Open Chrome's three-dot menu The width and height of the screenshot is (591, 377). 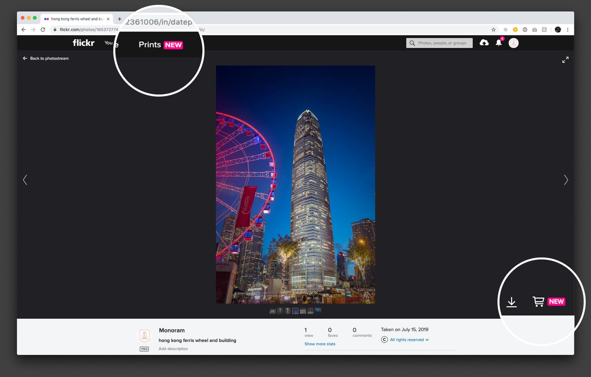[568, 30]
